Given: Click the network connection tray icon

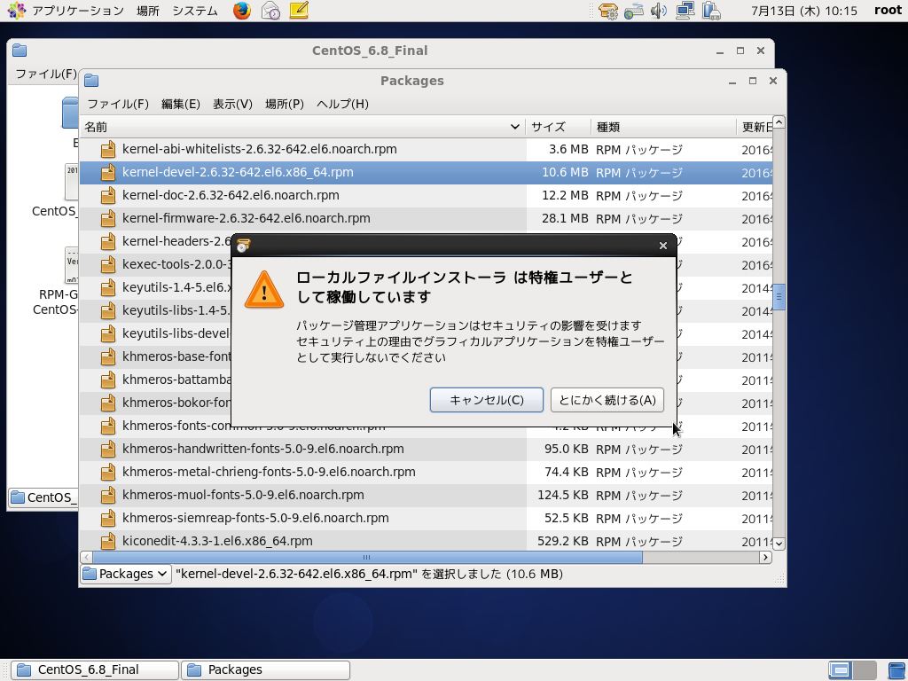Looking at the screenshot, I should [x=685, y=11].
